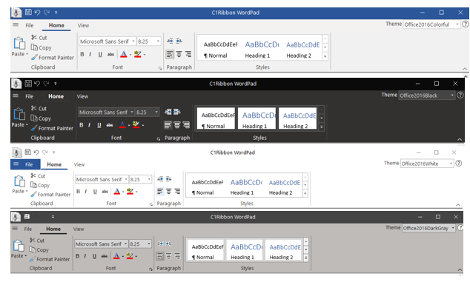
Task: Toggle Underline in Colorful theme Font group
Action: (100, 54)
